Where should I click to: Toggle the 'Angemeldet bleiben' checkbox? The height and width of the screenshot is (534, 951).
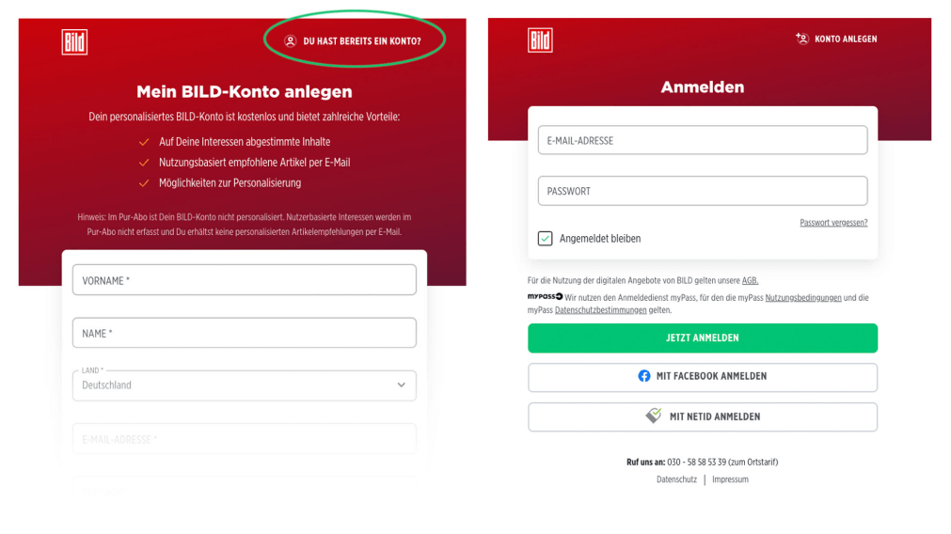546,239
